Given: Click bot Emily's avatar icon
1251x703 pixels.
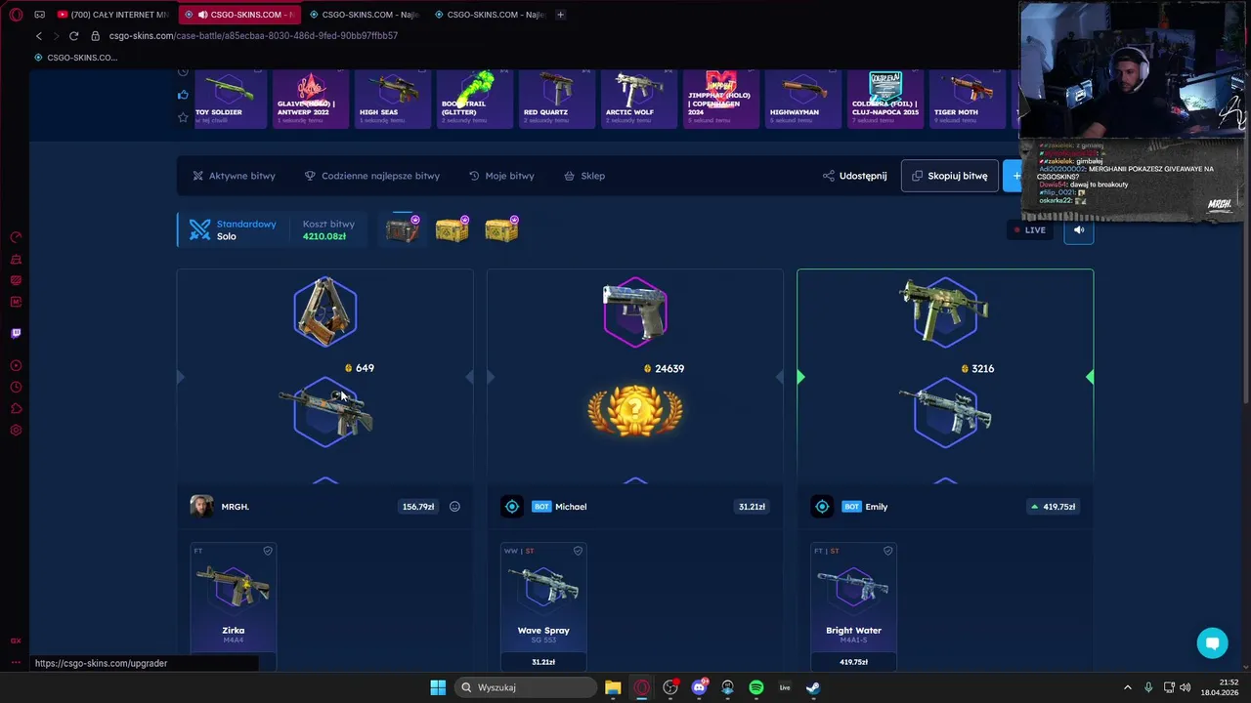Looking at the screenshot, I should (822, 507).
